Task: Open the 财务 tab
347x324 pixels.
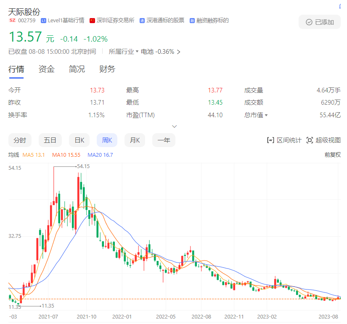Action: pyautogui.click(x=107, y=69)
